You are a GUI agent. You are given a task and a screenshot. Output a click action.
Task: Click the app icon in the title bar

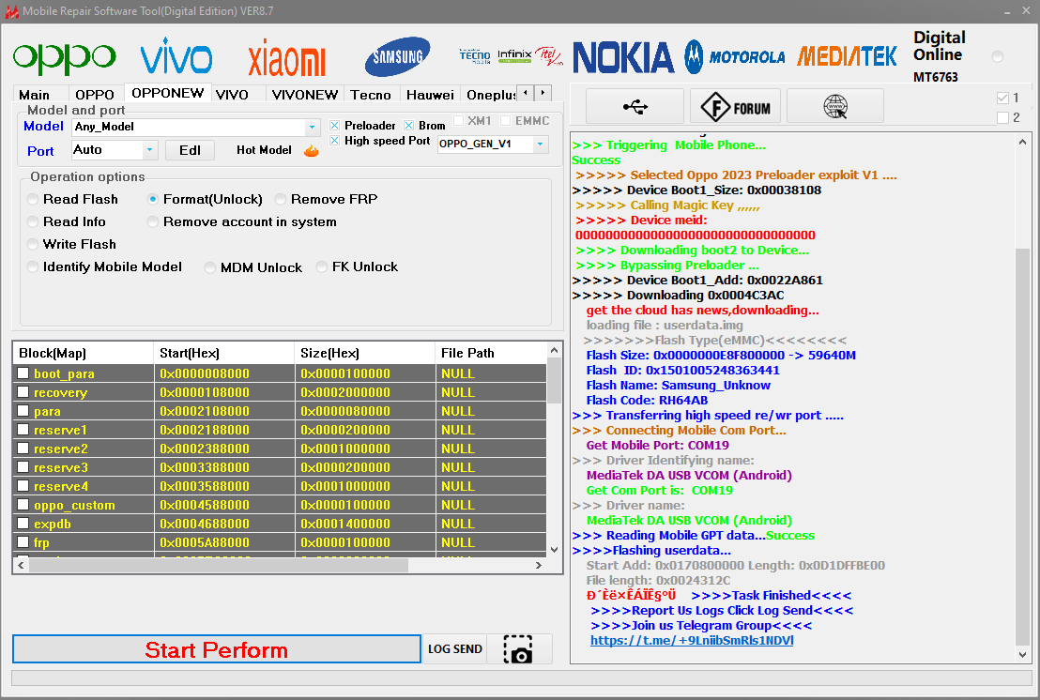(11, 11)
